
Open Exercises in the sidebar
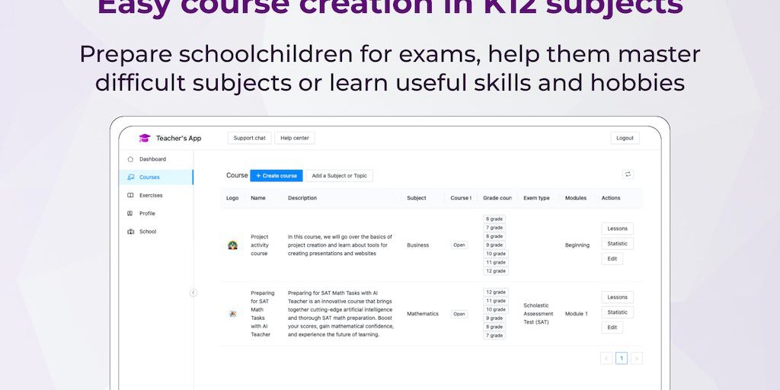click(156, 196)
